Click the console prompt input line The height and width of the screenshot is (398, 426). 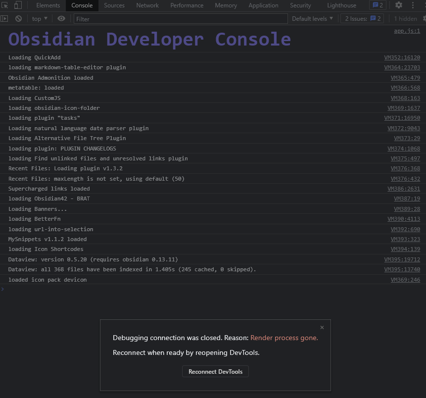click(x=213, y=289)
